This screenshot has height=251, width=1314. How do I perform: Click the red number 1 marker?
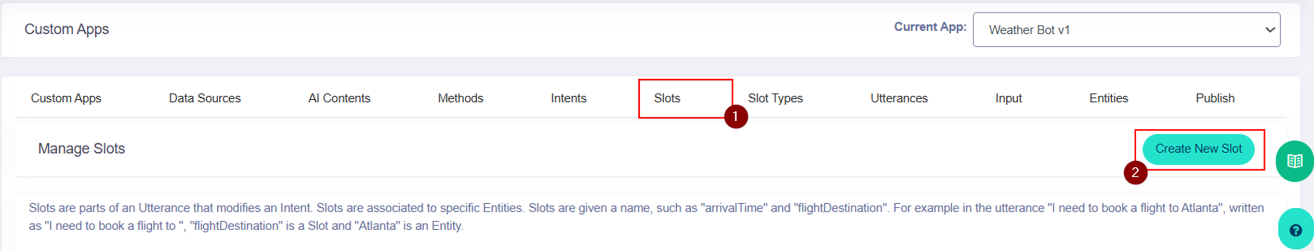tap(735, 116)
